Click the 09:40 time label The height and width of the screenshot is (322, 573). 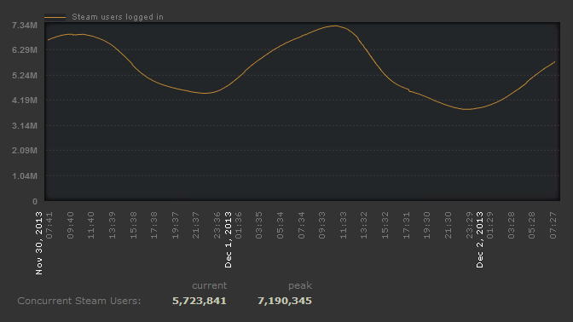pyautogui.click(x=71, y=225)
